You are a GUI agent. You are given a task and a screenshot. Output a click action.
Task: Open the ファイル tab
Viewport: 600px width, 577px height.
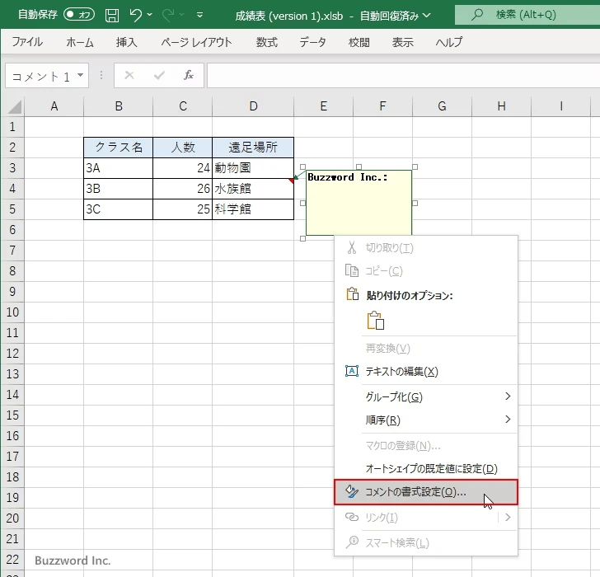[27, 42]
